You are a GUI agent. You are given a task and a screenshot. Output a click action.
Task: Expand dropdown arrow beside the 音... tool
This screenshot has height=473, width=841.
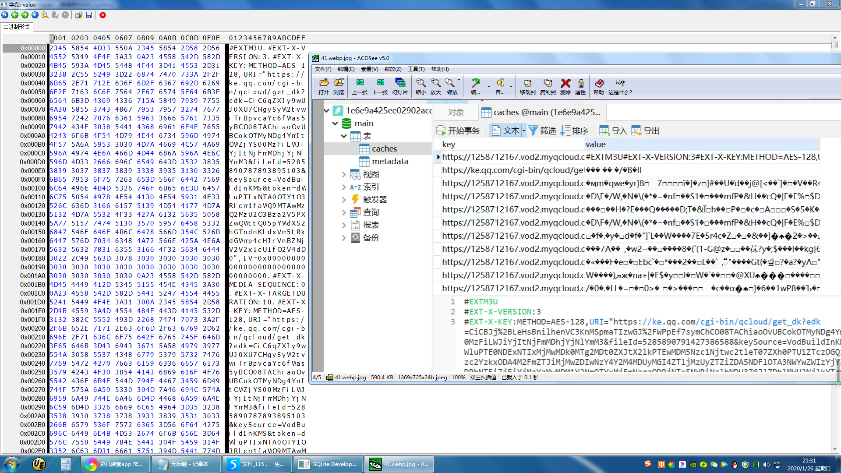pos(511,86)
